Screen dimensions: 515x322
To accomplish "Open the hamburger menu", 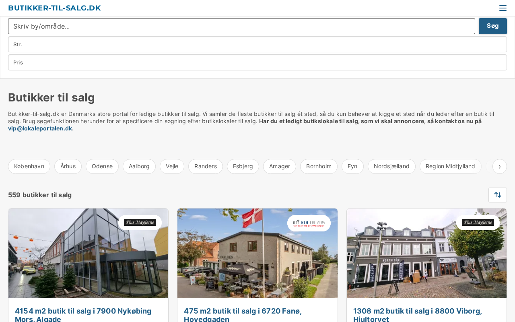I will pyautogui.click(x=503, y=8).
